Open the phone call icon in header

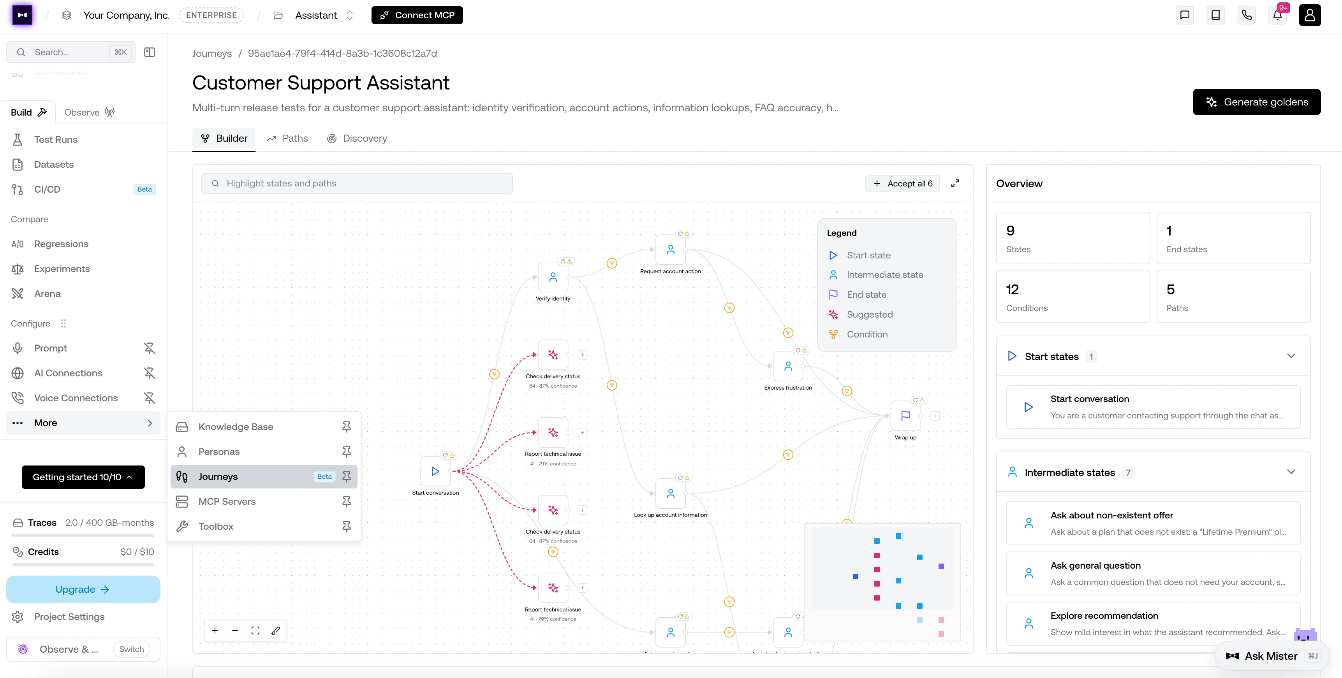point(1247,15)
